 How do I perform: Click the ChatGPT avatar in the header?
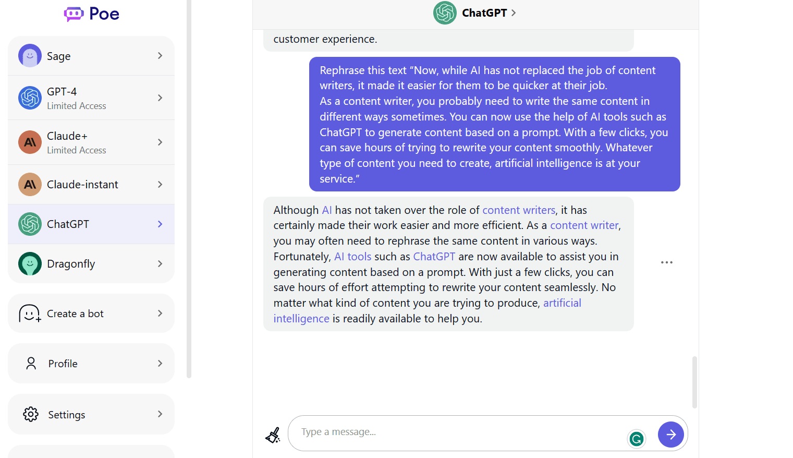click(x=444, y=13)
